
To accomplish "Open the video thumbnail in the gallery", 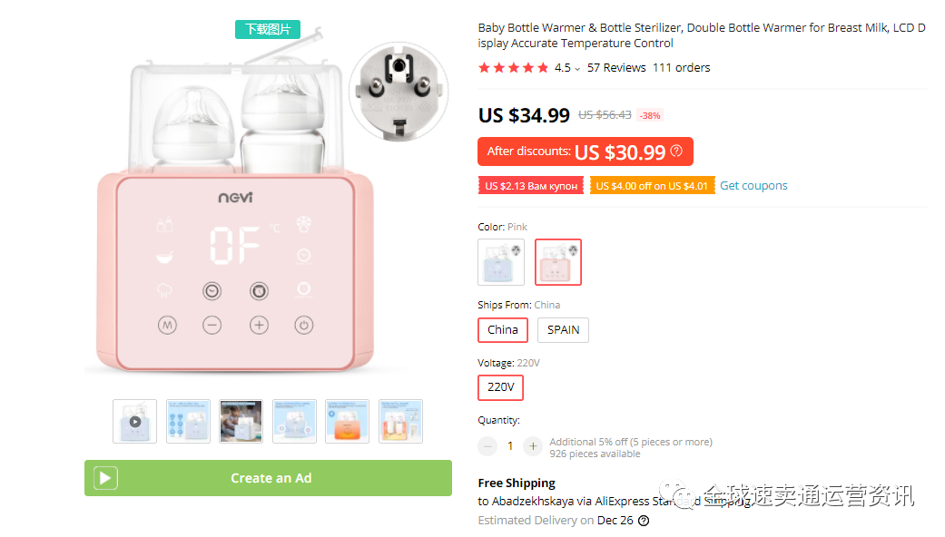I will 134,421.
